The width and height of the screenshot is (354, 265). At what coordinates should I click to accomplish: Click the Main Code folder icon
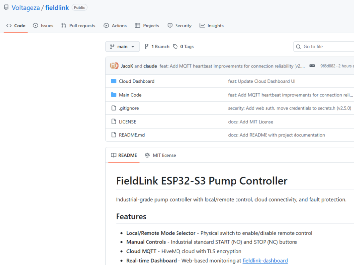114,95
